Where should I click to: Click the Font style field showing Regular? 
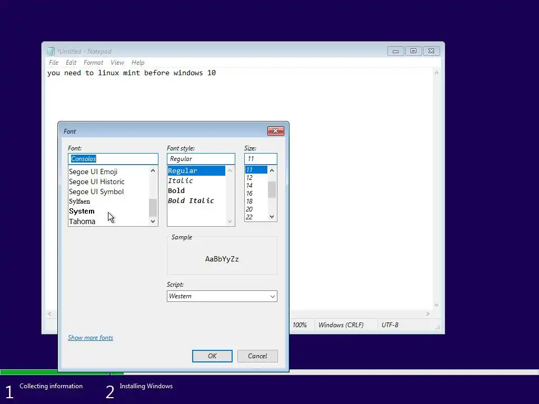coord(201,159)
